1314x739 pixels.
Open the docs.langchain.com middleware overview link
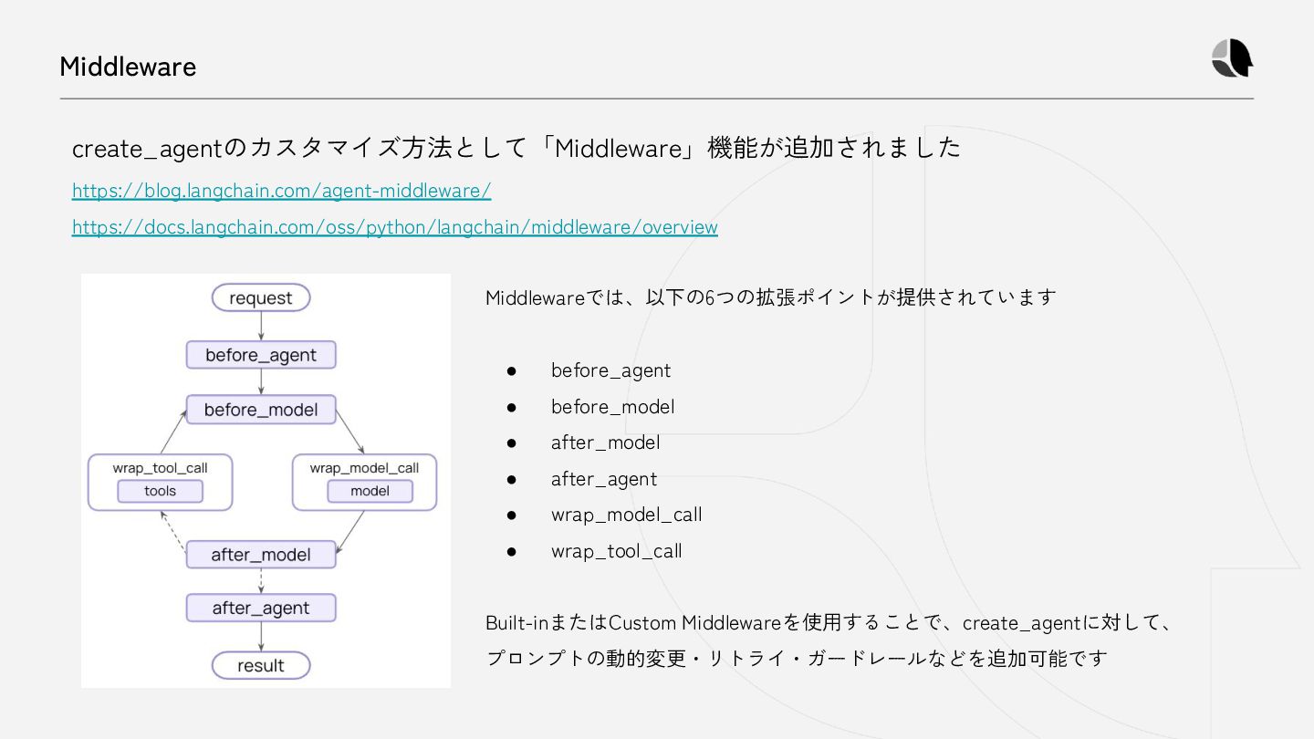pos(395,227)
